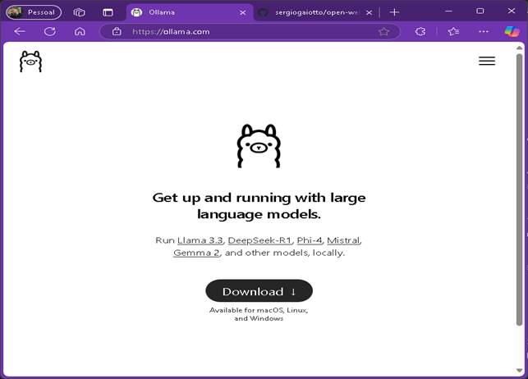Reload the current page
Image resolution: width=528 pixels, height=379 pixels.
pos(50,32)
